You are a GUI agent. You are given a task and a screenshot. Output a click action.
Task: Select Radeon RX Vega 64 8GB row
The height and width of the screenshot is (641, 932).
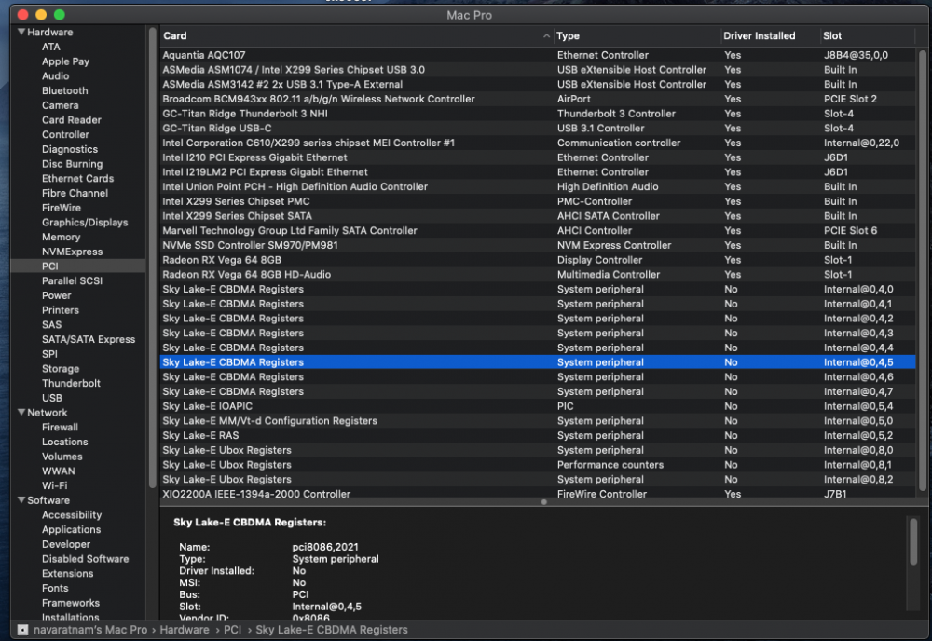point(538,260)
